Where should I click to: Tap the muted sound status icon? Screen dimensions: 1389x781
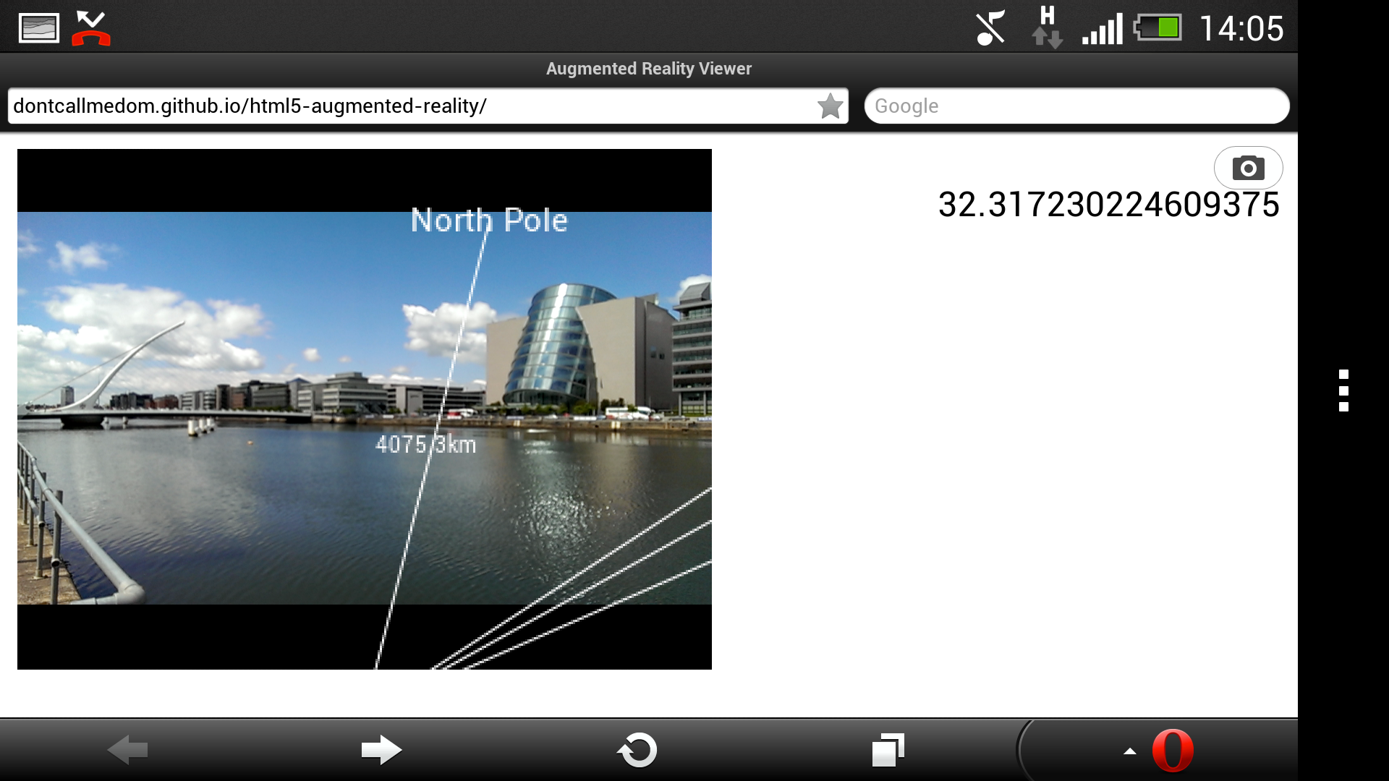990,27
